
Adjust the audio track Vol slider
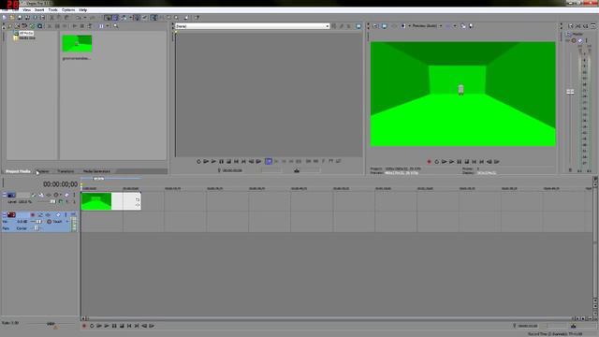click(37, 222)
